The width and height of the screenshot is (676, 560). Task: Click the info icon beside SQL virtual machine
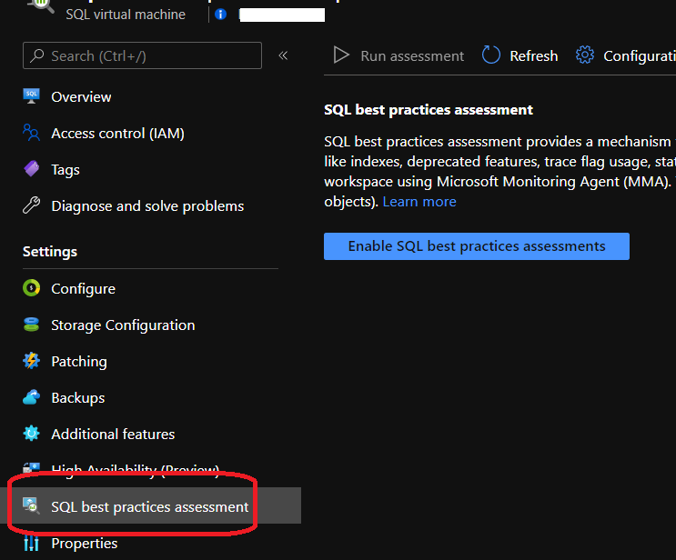coord(220,15)
